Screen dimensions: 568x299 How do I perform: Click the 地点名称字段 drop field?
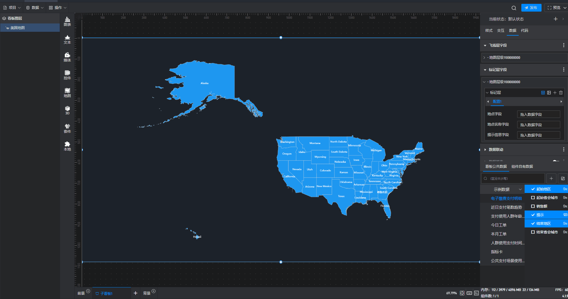[x=539, y=125]
